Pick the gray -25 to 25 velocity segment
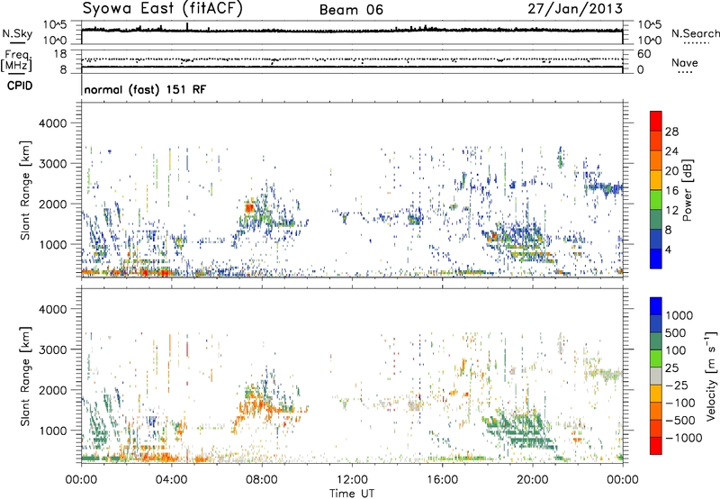The height and width of the screenshot is (499, 720). pyautogui.click(x=656, y=377)
